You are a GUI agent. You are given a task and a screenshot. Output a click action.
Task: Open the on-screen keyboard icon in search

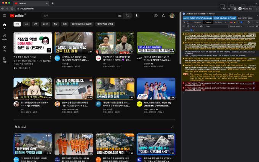[x=120, y=16]
